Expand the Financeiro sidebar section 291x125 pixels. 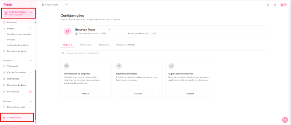point(31,22)
